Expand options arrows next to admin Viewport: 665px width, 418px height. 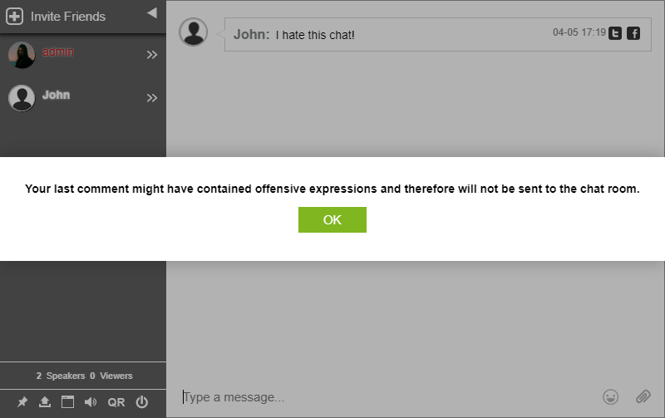pos(152,55)
